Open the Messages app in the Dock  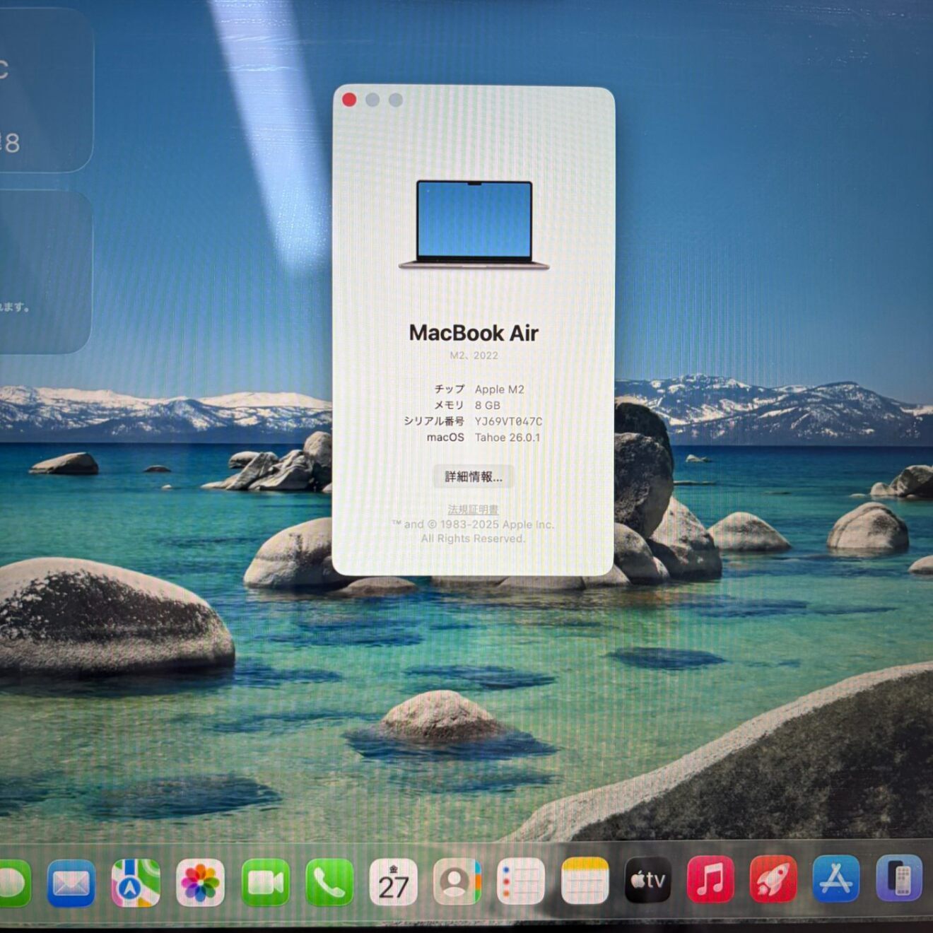pos(14,883)
